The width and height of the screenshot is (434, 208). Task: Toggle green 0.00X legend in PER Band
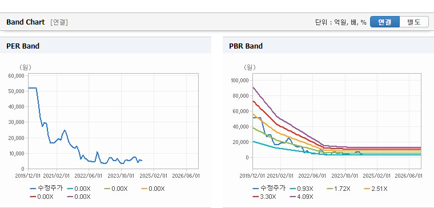[x=116, y=189]
